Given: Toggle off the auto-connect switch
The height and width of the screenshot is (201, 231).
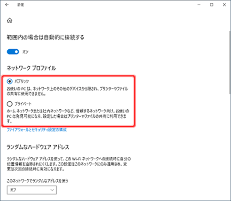Looking at the screenshot, I should pyautogui.click(x=13, y=52).
